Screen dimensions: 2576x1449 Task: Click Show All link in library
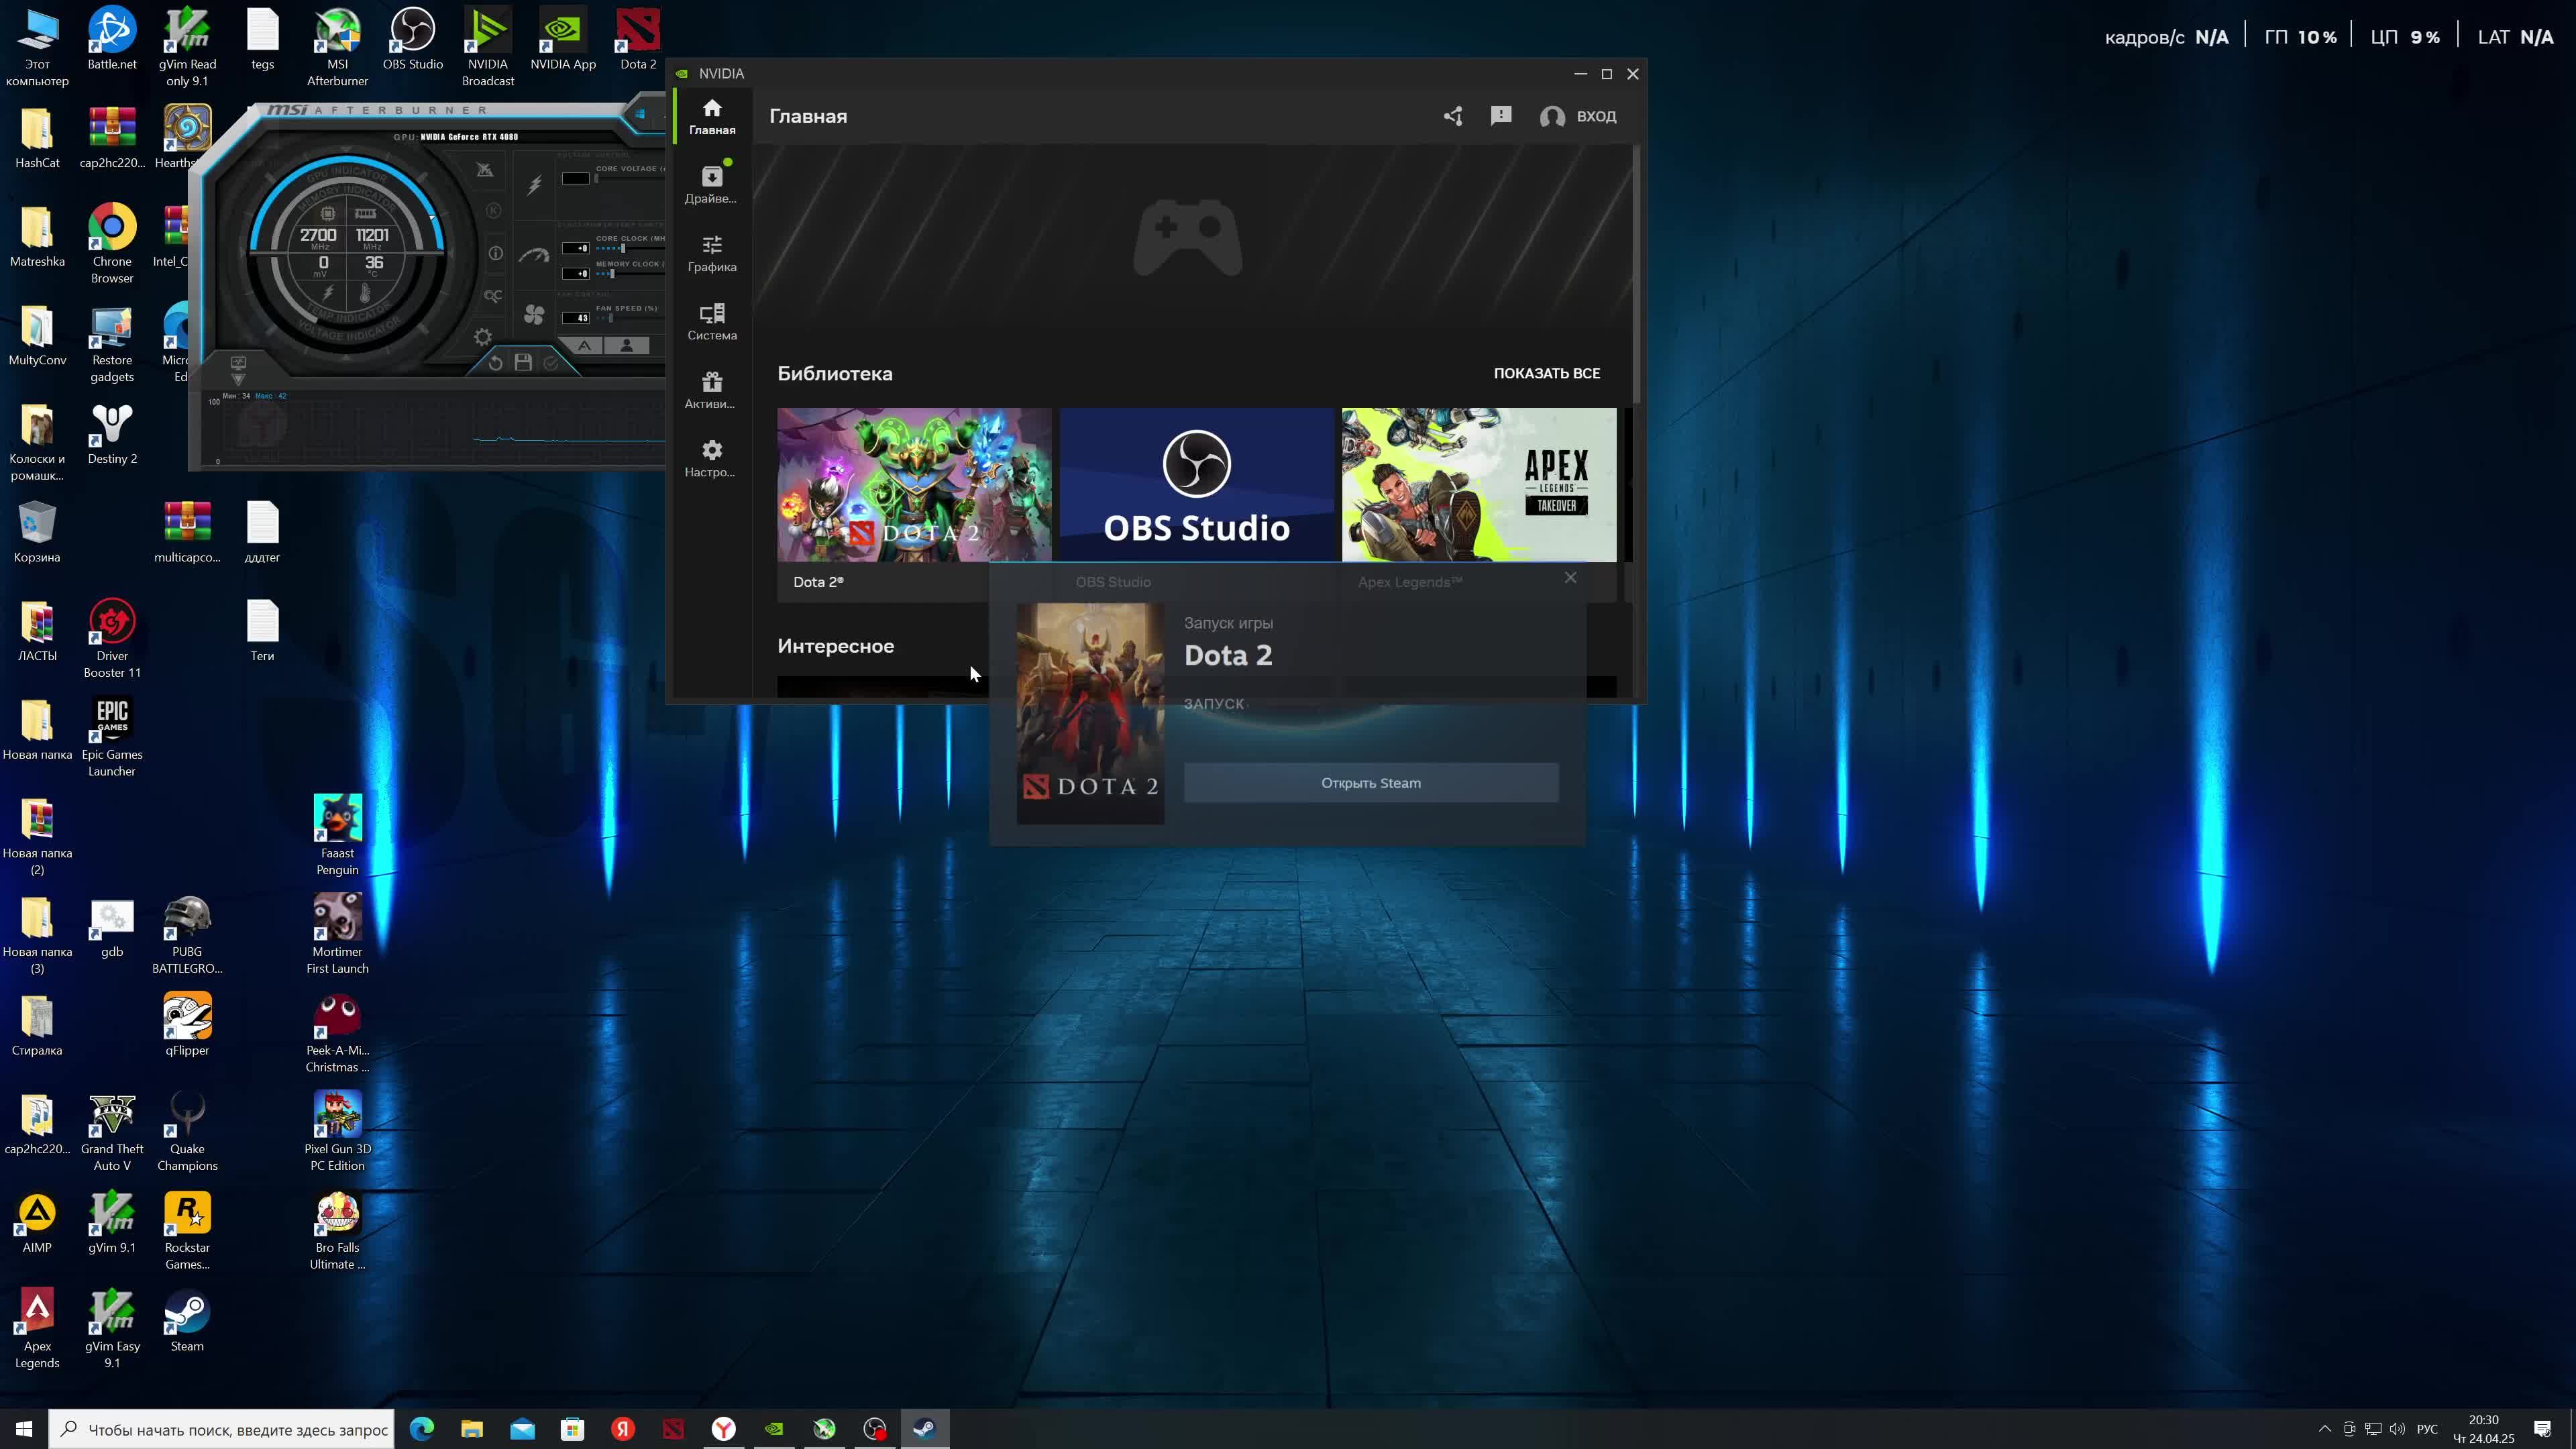(1546, 373)
